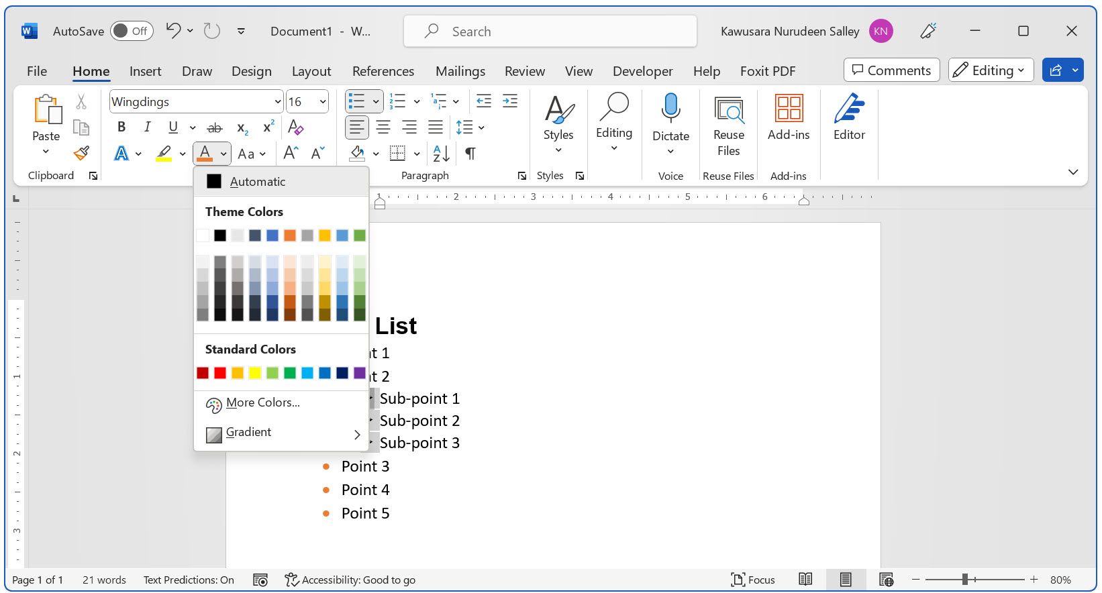Select Automatic font color
This screenshot has height=593, width=1102.
point(281,182)
